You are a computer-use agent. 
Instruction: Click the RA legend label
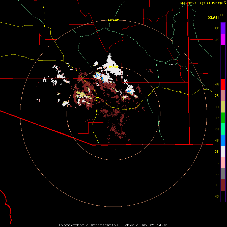(x=216, y=129)
